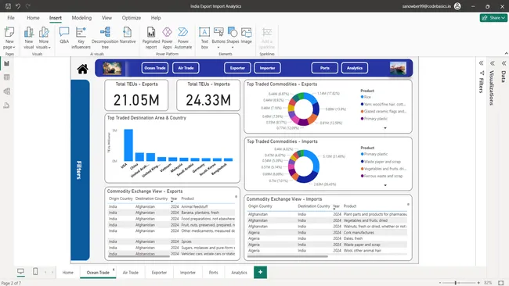
Task: Click the zoom out minus icon
Action: (440, 283)
